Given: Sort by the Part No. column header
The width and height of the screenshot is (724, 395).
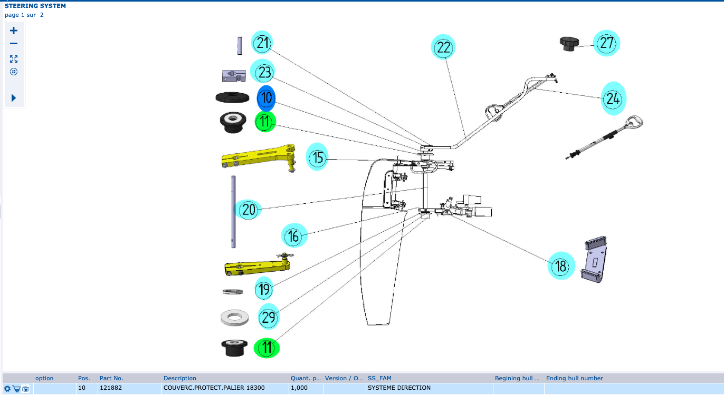Looking at the screenshot, I should (x=111, y=378).
